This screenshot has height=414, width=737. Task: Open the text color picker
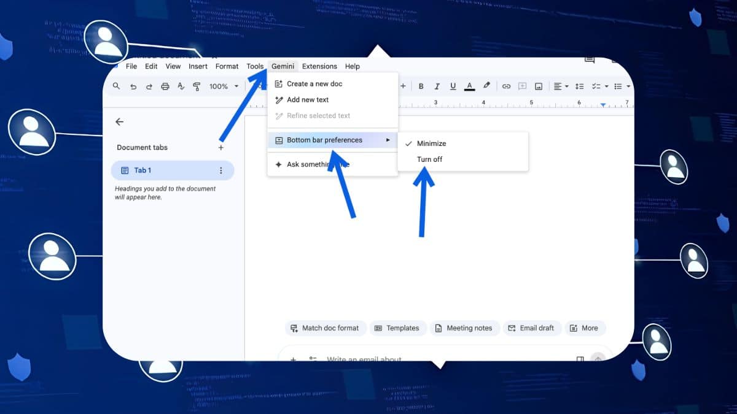tap(469, 86)
